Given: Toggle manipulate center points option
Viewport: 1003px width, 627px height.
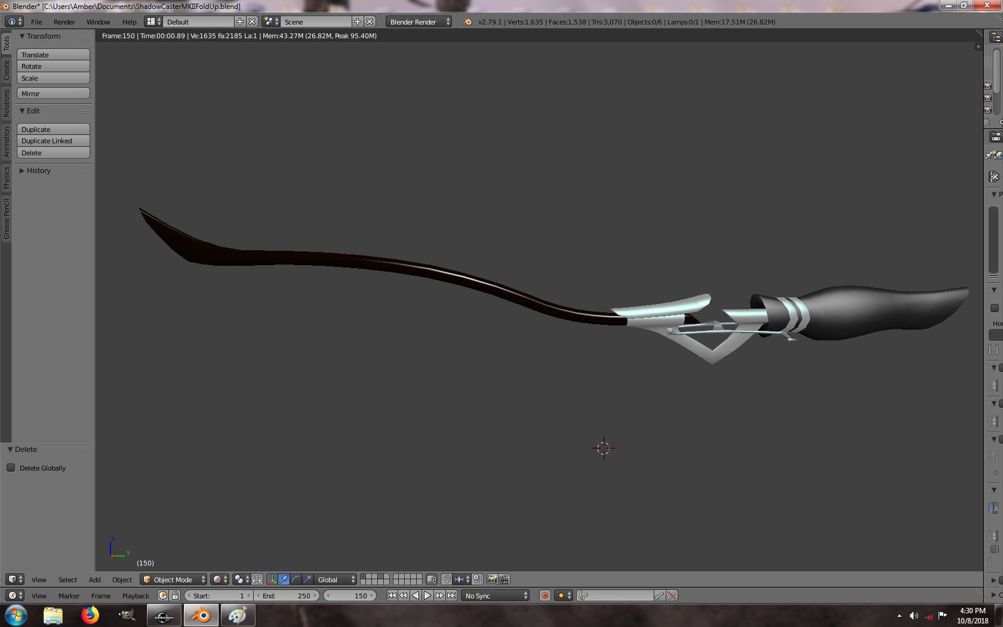Looking at the screenshot, I should (257, 579).
